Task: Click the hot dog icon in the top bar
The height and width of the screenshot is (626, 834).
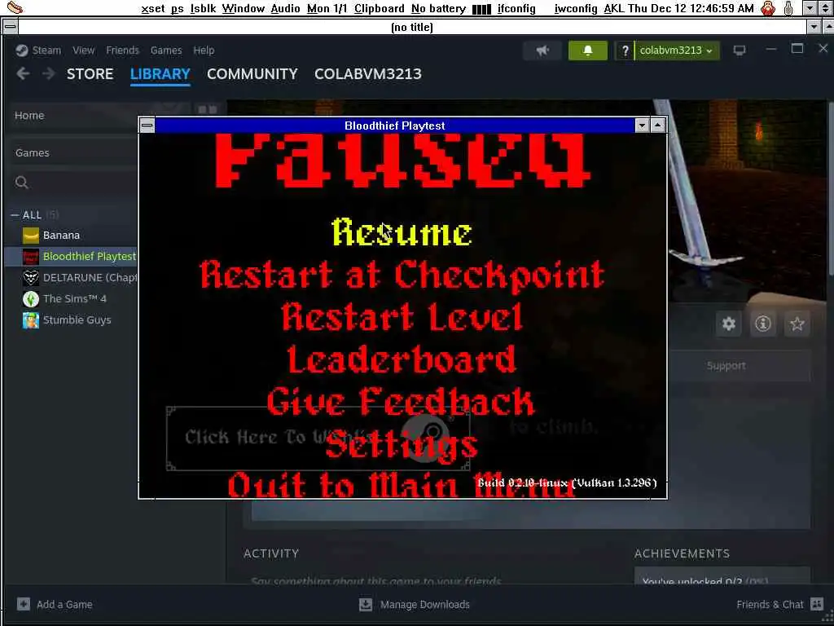Action: pyautogui.click(x=15, y=7)
